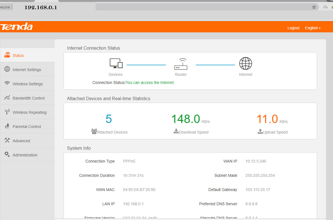Click the Wi-Fi icon beside Wireless Settings
This screenshot has width=333, height=220.
(7, 84)
